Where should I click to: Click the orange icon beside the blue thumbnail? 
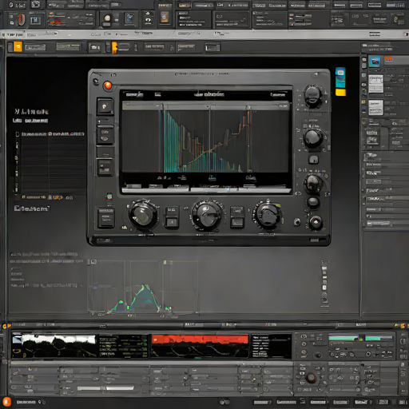coord(388,59)
